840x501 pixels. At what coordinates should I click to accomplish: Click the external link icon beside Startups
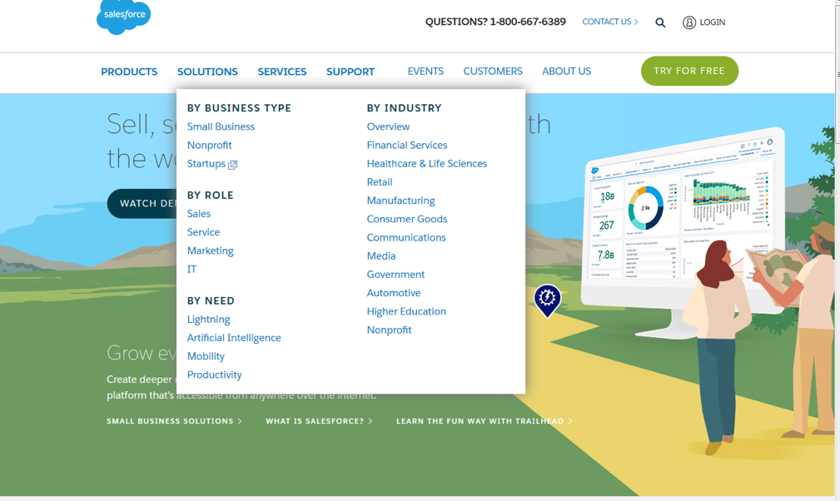(232, 165)
